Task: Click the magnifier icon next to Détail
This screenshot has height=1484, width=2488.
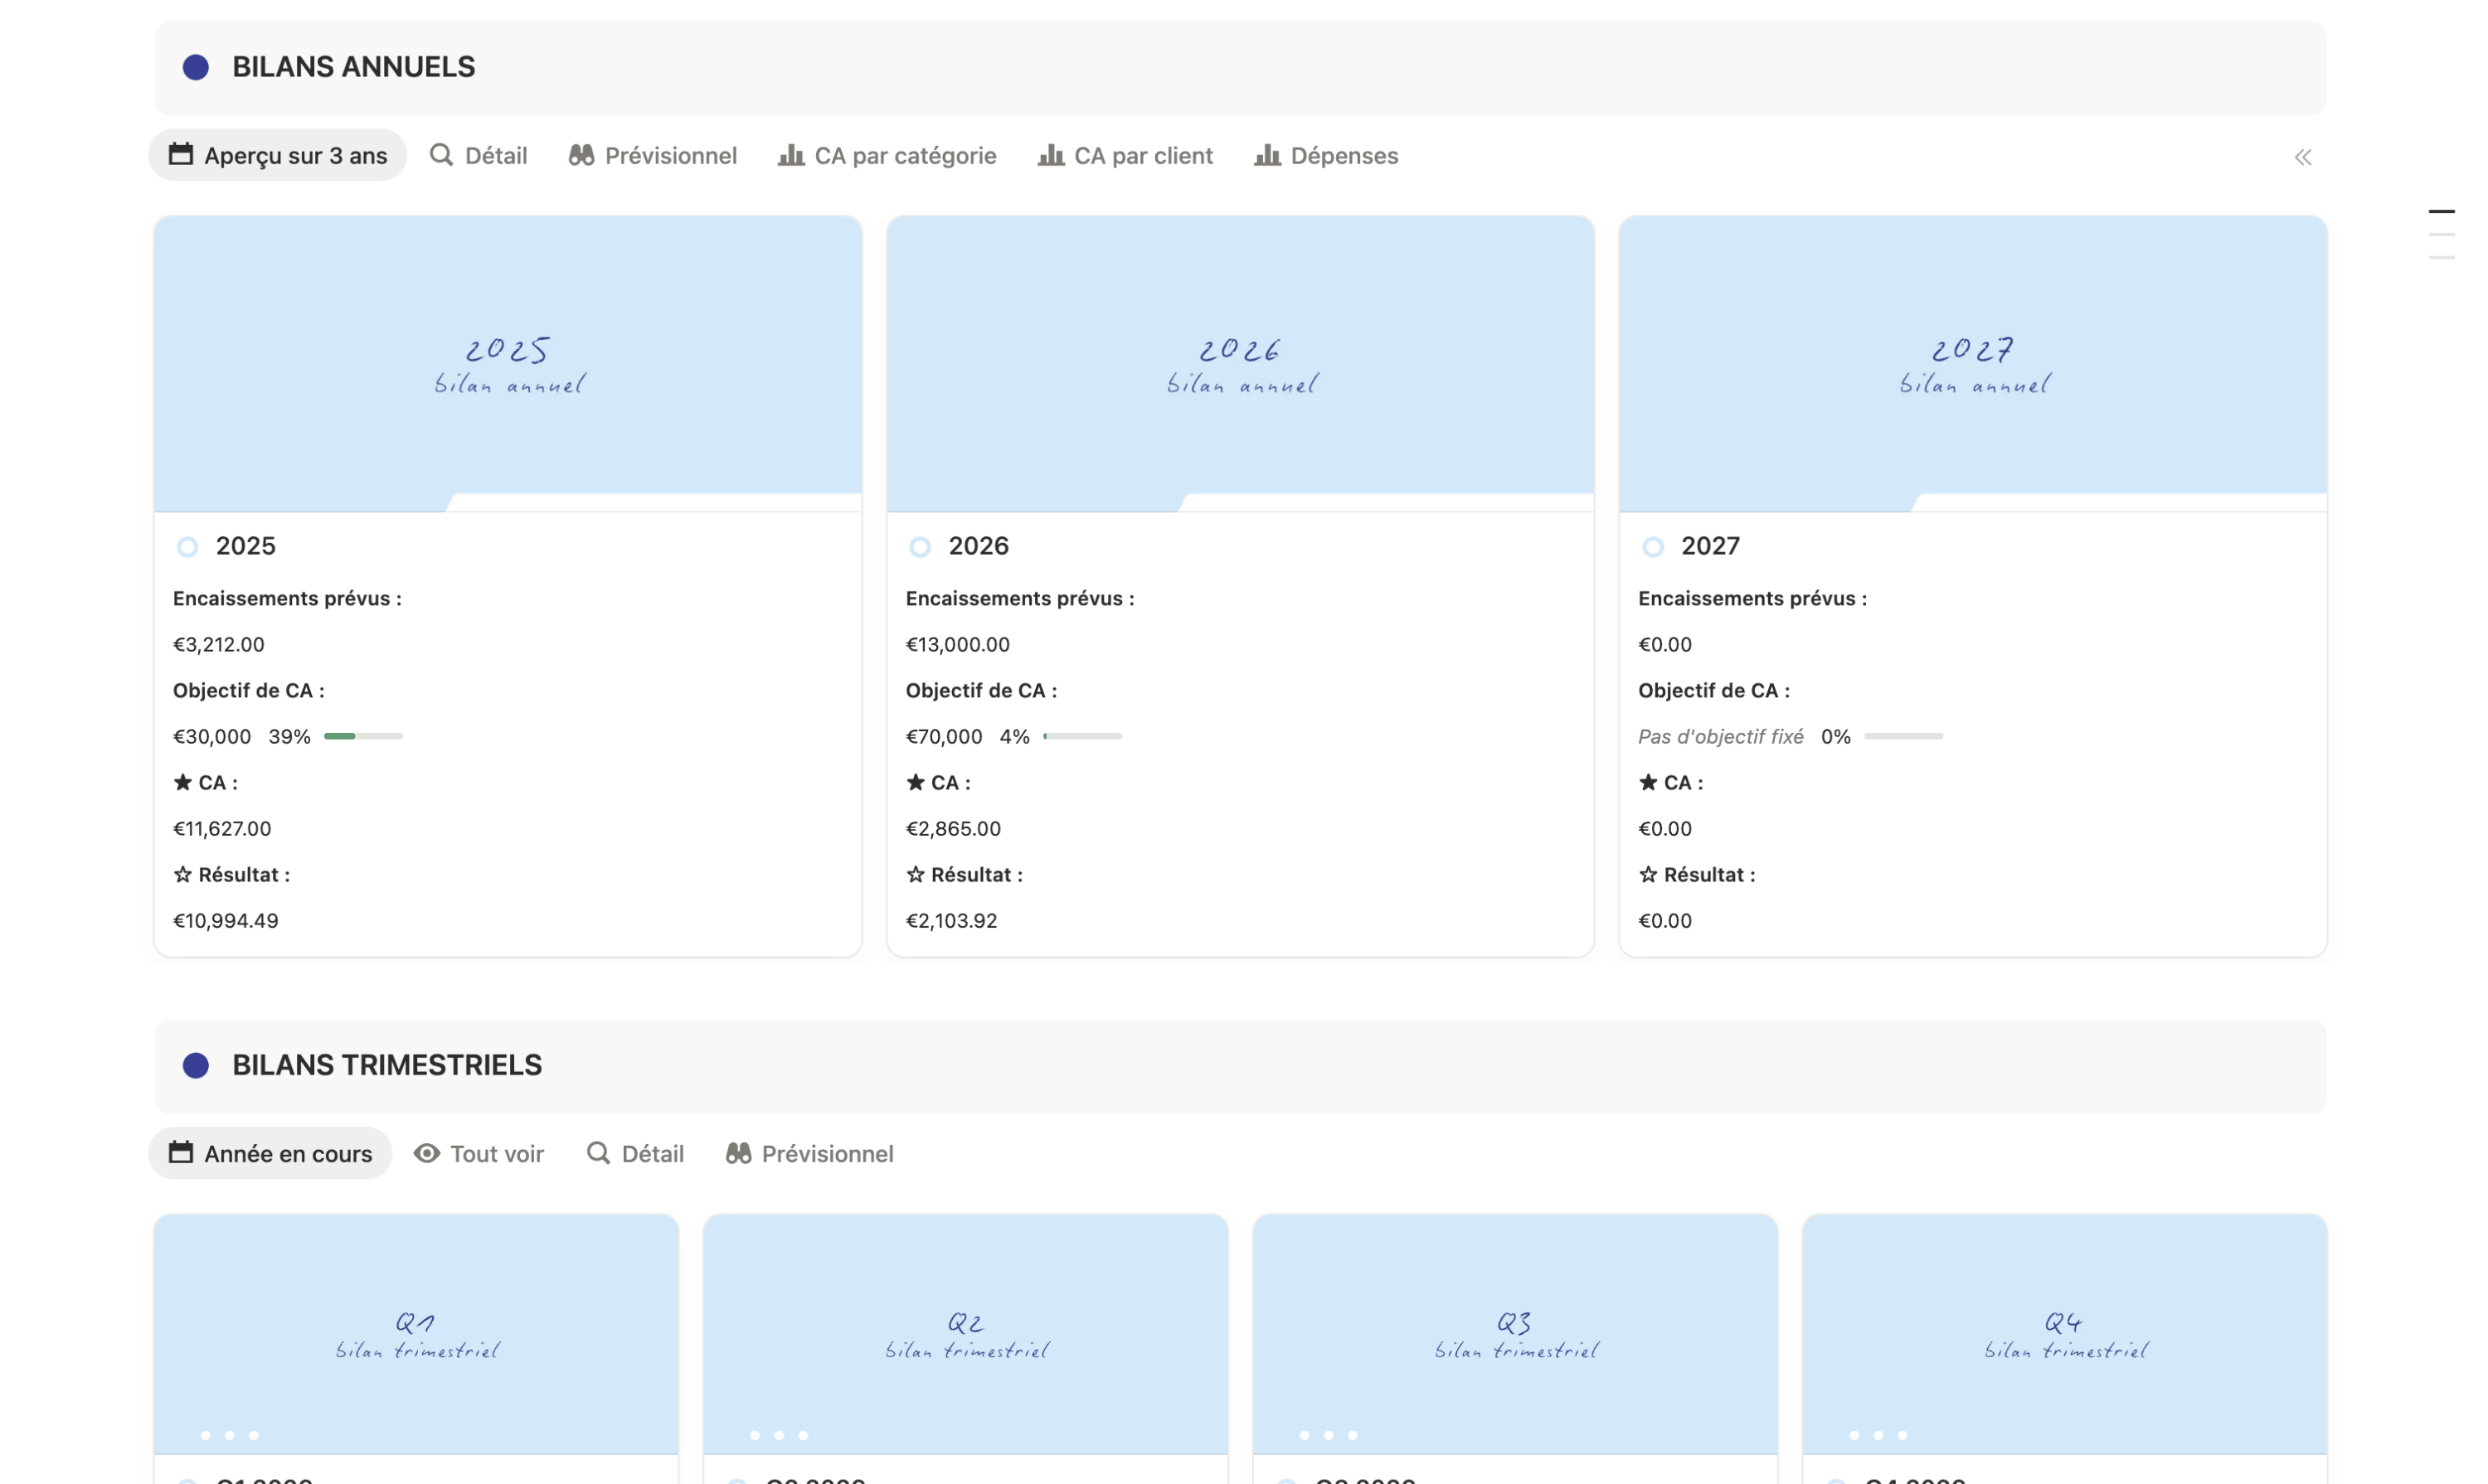Action: [441, 155]
